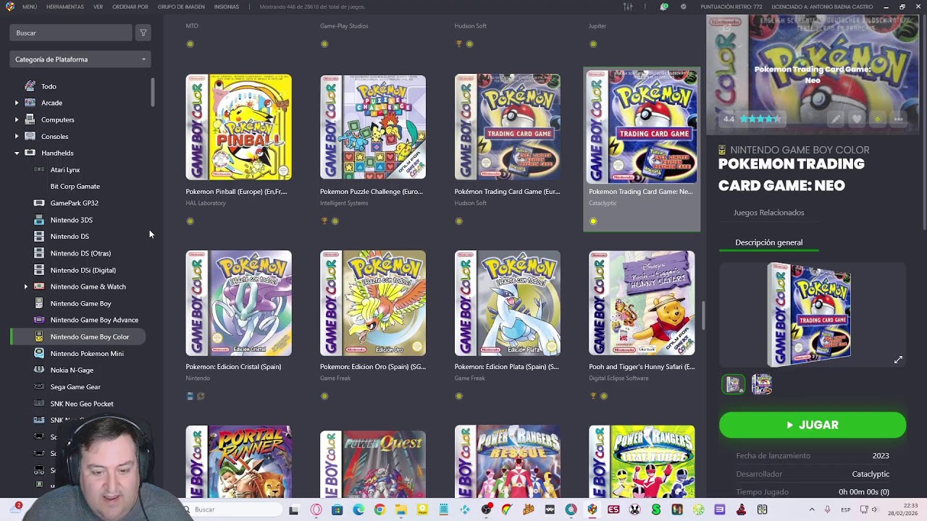Click the star rating in the details banner
Viewport: 927px width, 521px height.
point(760,119)
